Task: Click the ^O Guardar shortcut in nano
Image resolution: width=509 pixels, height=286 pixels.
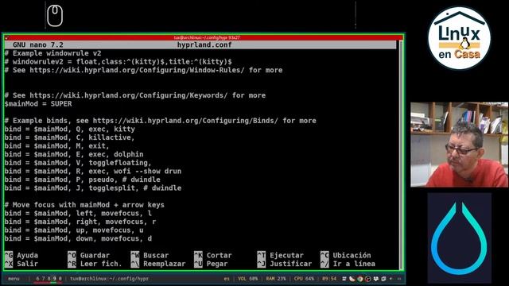Action: [88, 255]
